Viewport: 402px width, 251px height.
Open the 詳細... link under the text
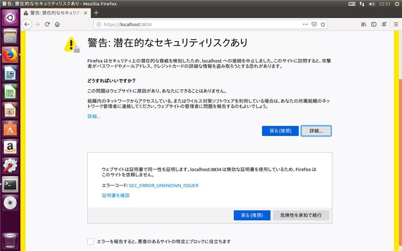tap(94, 117)
